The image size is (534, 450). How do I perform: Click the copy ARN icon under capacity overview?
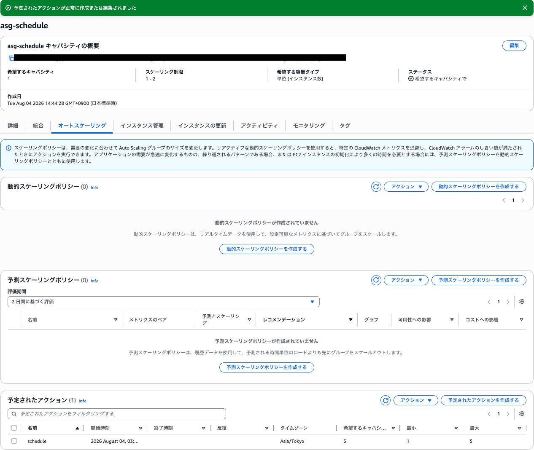(11, 58)
